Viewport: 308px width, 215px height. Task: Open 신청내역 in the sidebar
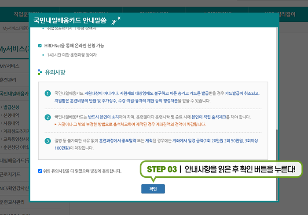(x=11, y=115)
